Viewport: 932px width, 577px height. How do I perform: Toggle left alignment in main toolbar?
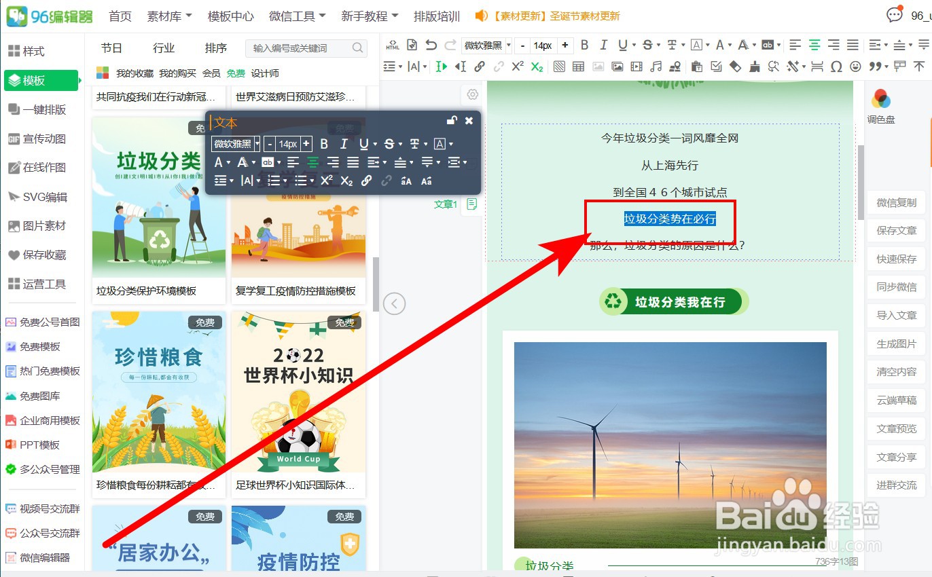click(x=795, y=45)
